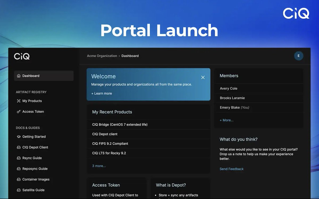This screenshot has height=199, width=319.
Task: Click the home icon beside Dashboard
Action: tap(19, 76)
